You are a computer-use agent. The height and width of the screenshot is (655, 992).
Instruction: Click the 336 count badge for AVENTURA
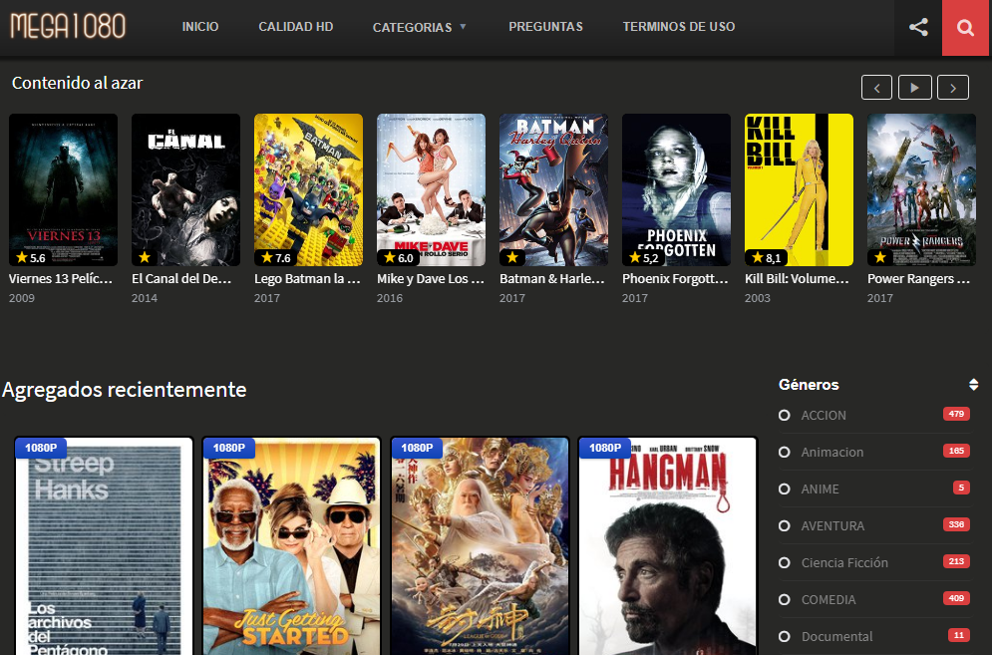click(x=956, y=524)
